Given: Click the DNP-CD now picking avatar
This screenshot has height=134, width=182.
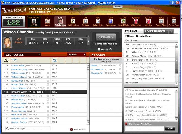Looking at the screenshot, I should pyautogui.click(x=34, y=21).
